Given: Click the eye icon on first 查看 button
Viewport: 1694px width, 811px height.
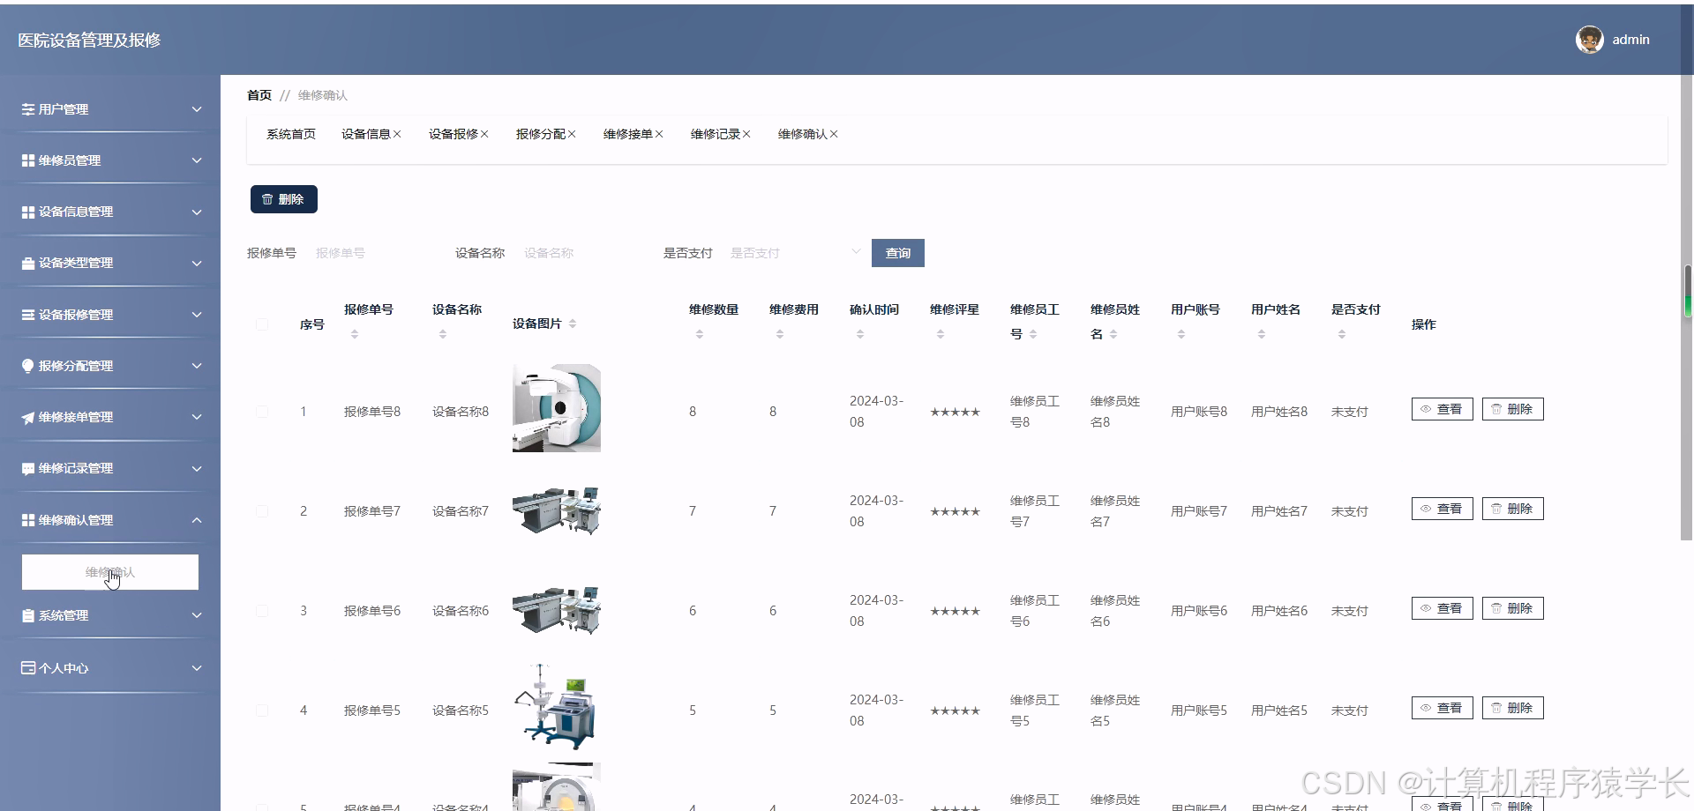Looking at the screenshot, I should point(1425,409).
